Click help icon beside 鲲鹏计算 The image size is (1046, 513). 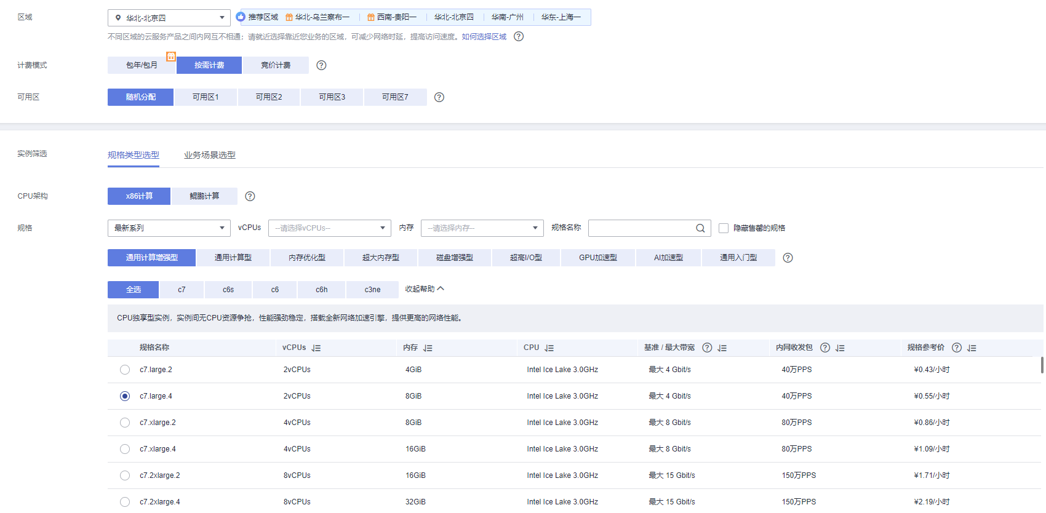250,196
